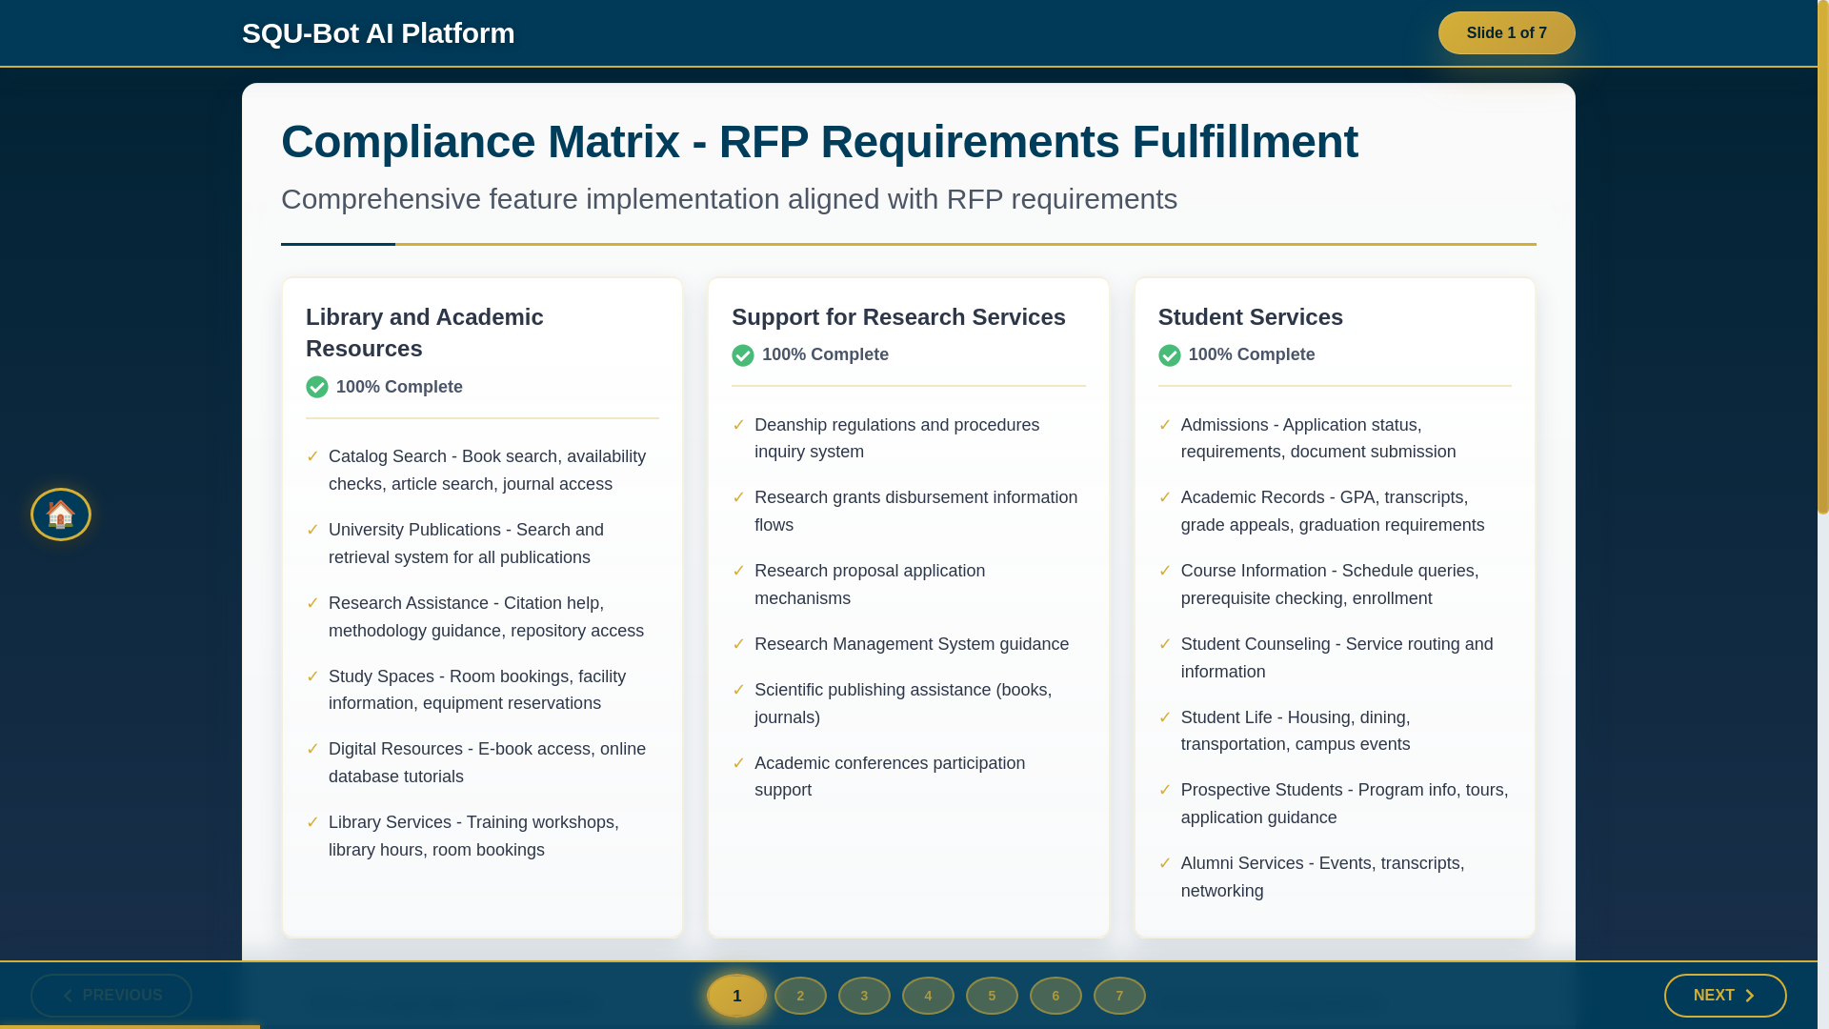Jump to slide 3
1829x1029 pixels.
point(864,996)
